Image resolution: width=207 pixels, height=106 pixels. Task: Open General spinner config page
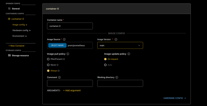pyautogui.click(x=16, y=9)
